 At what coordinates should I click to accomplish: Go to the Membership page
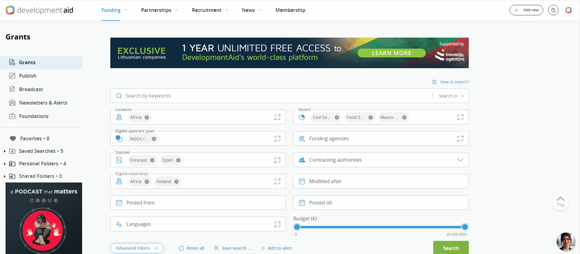[x=290, y=10]
